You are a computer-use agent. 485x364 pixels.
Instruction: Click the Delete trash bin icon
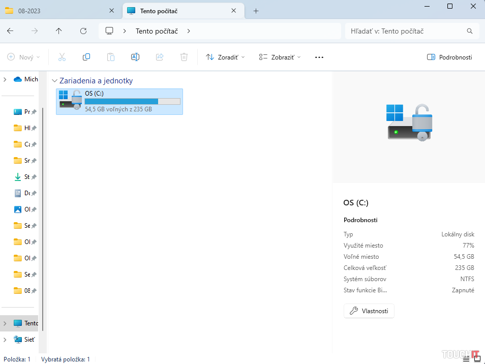pos(184,57)
